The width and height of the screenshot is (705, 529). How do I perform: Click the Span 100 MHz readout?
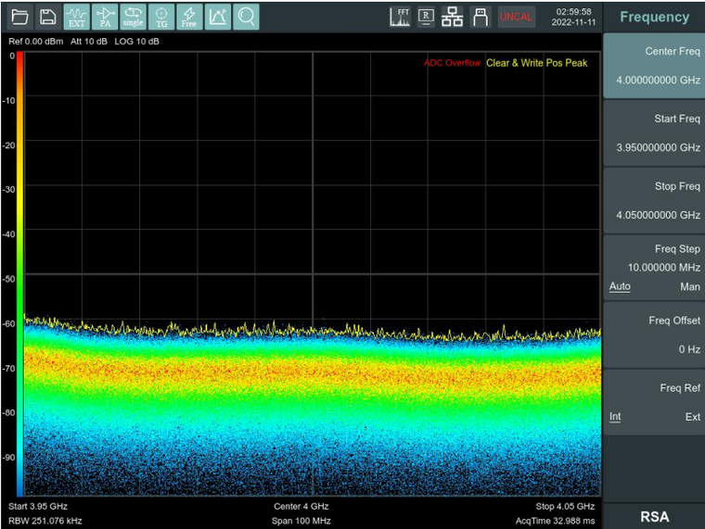(x=301, y=521)
